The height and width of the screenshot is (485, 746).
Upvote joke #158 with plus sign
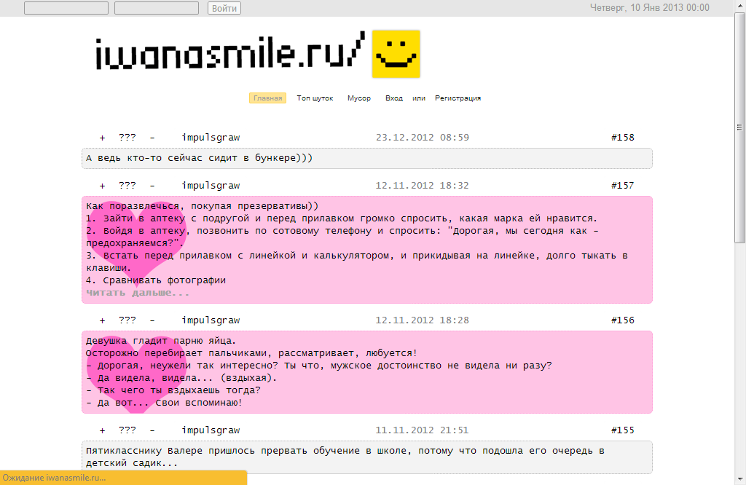click(x=102, y=138)
